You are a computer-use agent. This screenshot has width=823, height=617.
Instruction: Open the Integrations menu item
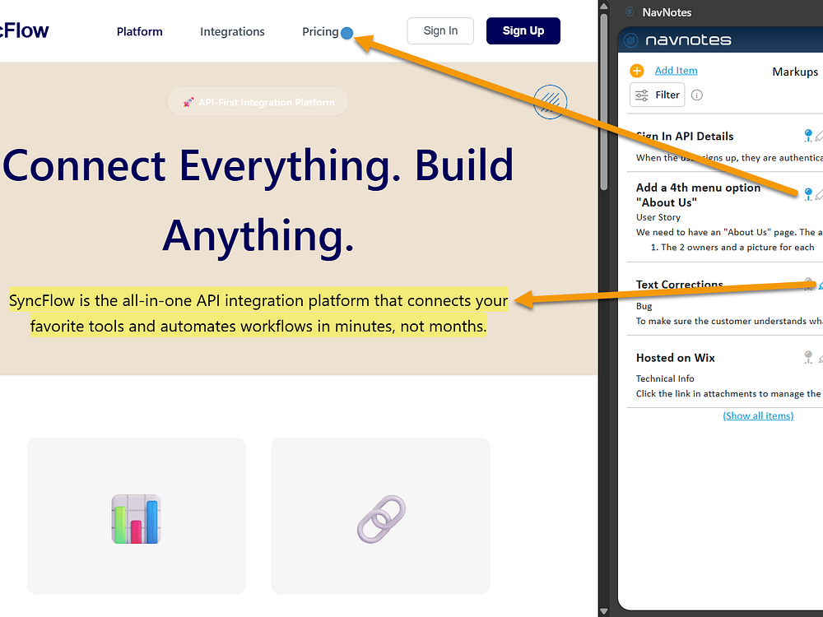pos(232,31)
